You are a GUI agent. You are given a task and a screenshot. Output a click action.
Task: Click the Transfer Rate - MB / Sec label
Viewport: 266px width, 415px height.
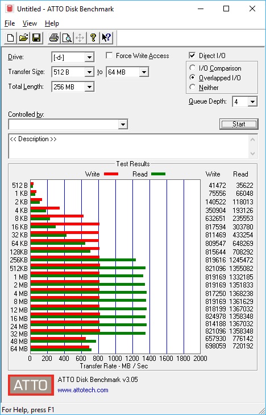click(114, 366)
